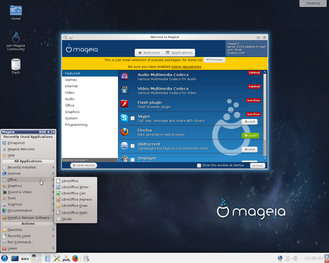329x263 pixels.
Task: Click the network globe tray icon
Action: (x=280, y=258)
